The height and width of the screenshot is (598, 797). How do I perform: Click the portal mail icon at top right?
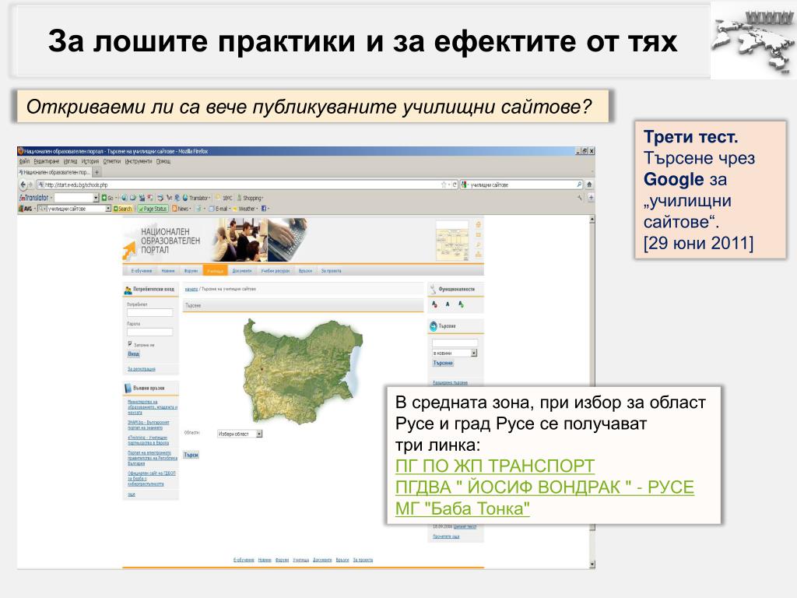coord(479,234)
